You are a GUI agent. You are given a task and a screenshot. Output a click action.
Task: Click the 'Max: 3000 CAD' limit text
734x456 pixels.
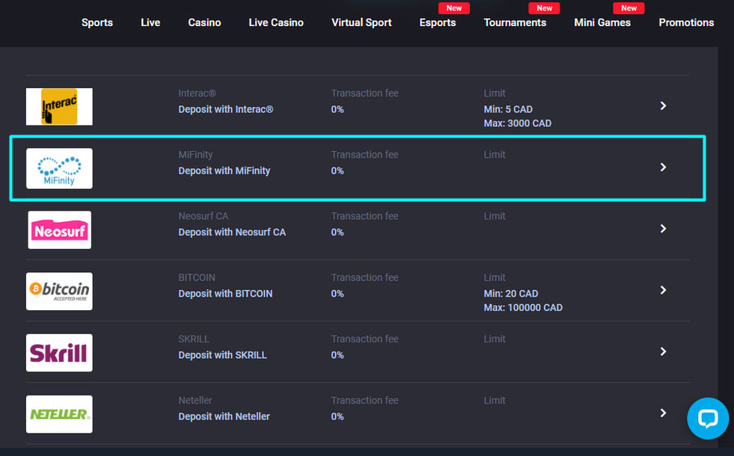coord(517,123)
